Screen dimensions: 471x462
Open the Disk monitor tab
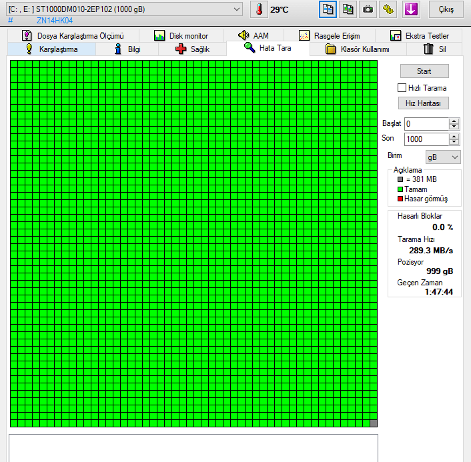pos(181,36)
